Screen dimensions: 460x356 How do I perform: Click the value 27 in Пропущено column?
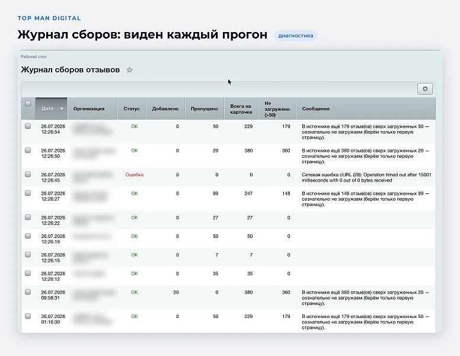pyautogui.click(x=215, y=218)
